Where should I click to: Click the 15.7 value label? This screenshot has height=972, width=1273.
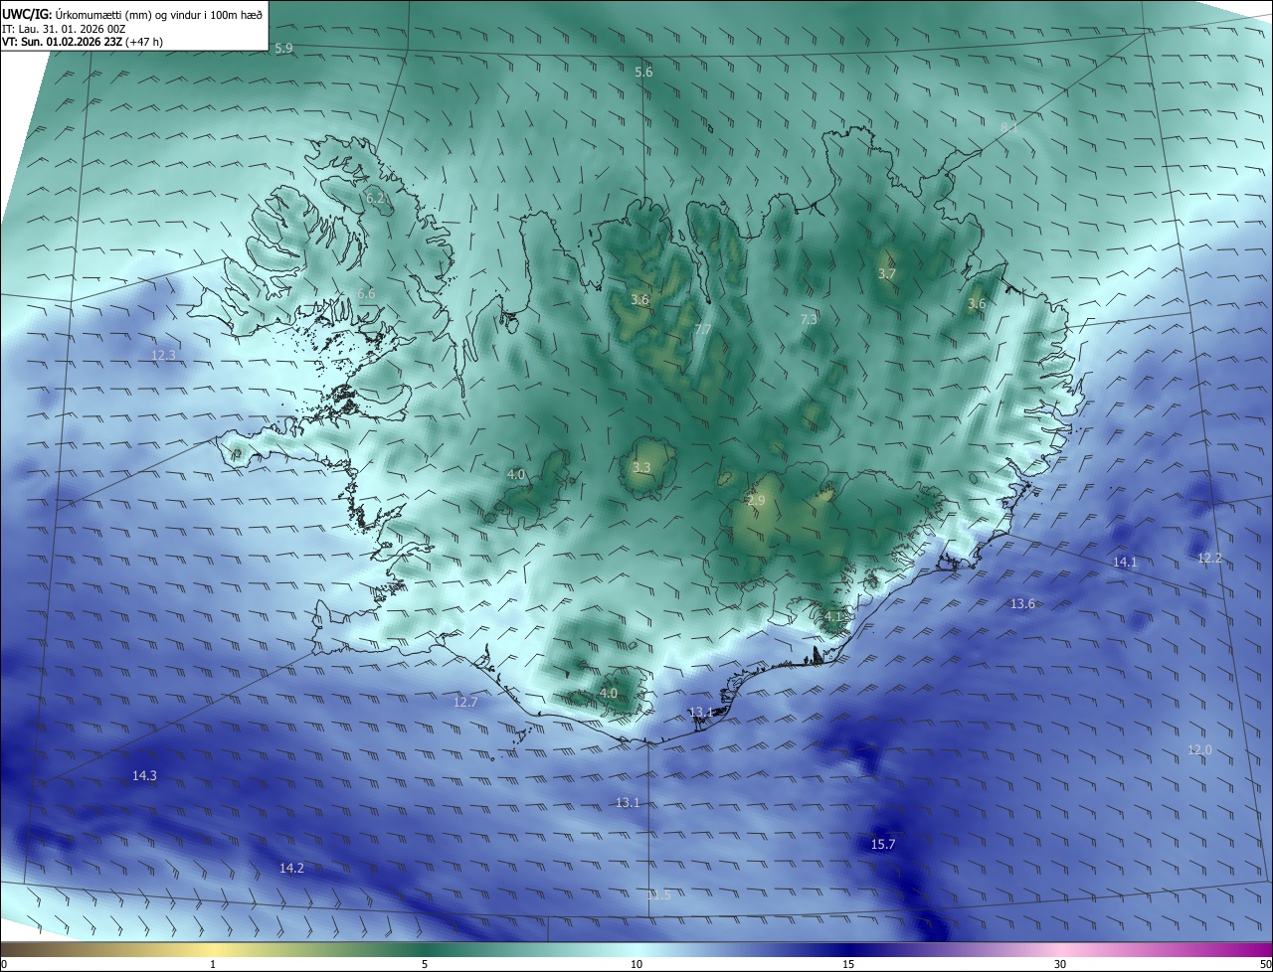click(x=883, y=844)
